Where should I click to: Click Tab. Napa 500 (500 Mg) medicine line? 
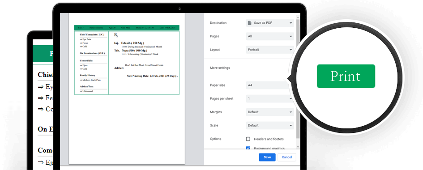(x=131, y=51)
